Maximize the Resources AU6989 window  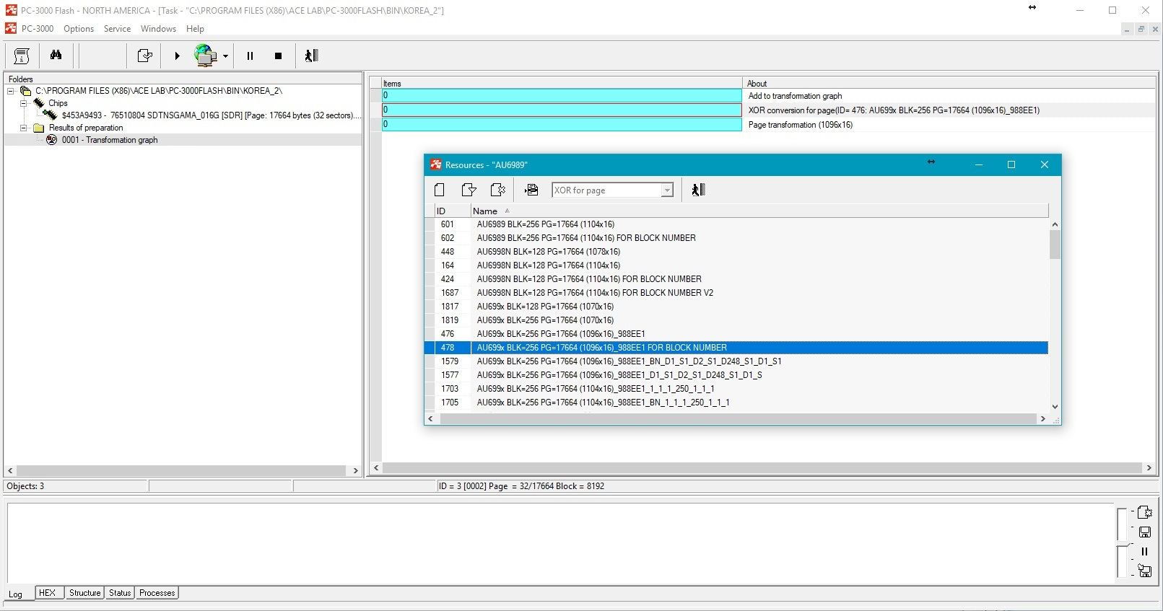point(1011,164)
